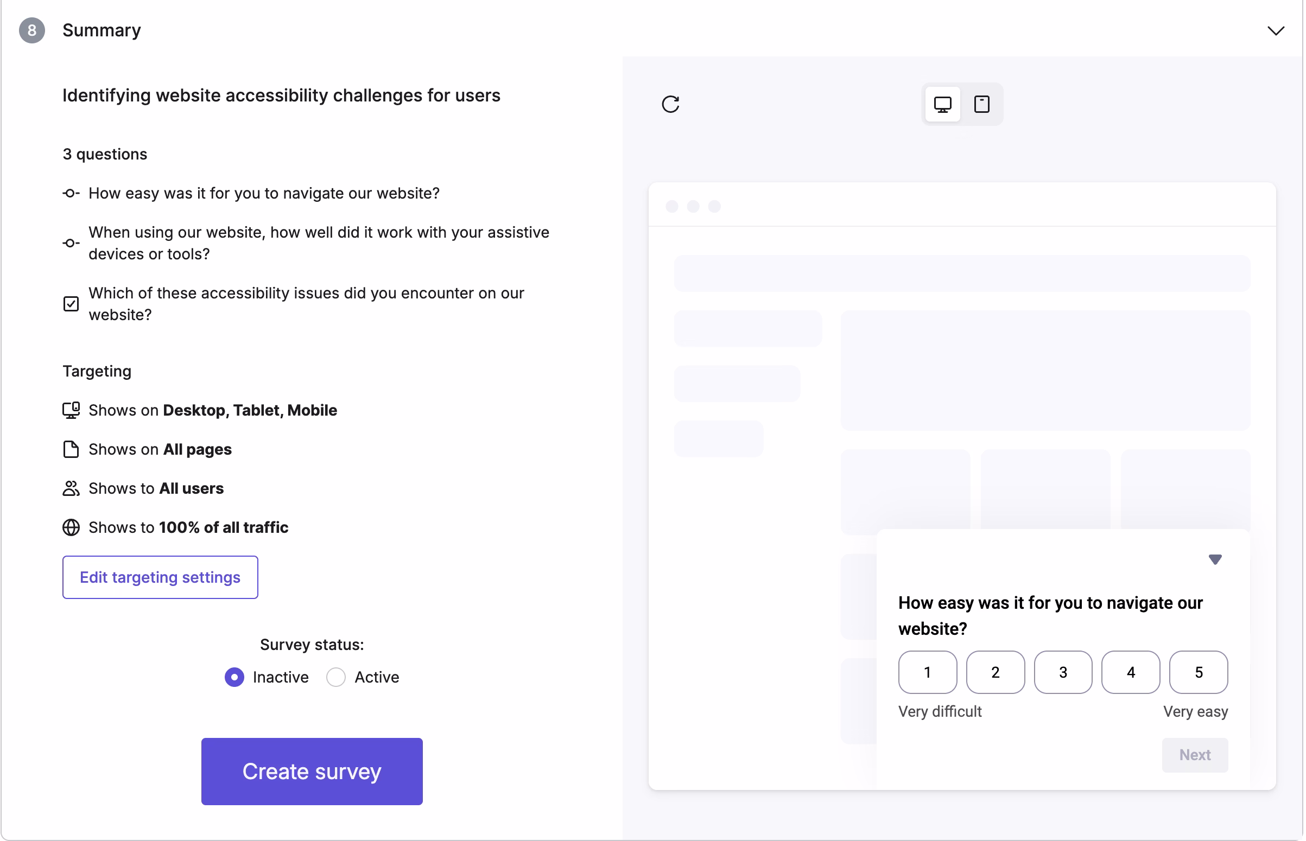Choose rating 5 in survey preview
Viewport: 1306px width, 841px height.
tap(1199, 672)
